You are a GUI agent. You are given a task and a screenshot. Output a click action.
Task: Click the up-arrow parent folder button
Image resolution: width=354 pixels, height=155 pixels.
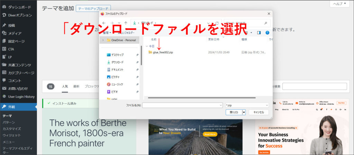tap(125, 23)
